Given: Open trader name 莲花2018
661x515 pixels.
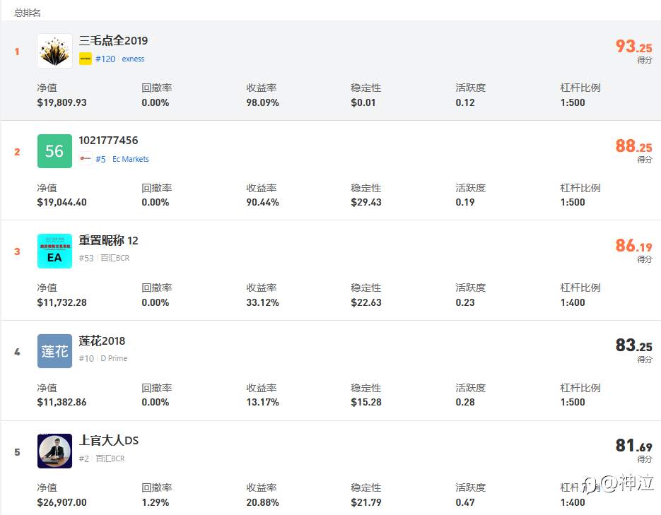Looking at the screenshot, I should (102, 341).
